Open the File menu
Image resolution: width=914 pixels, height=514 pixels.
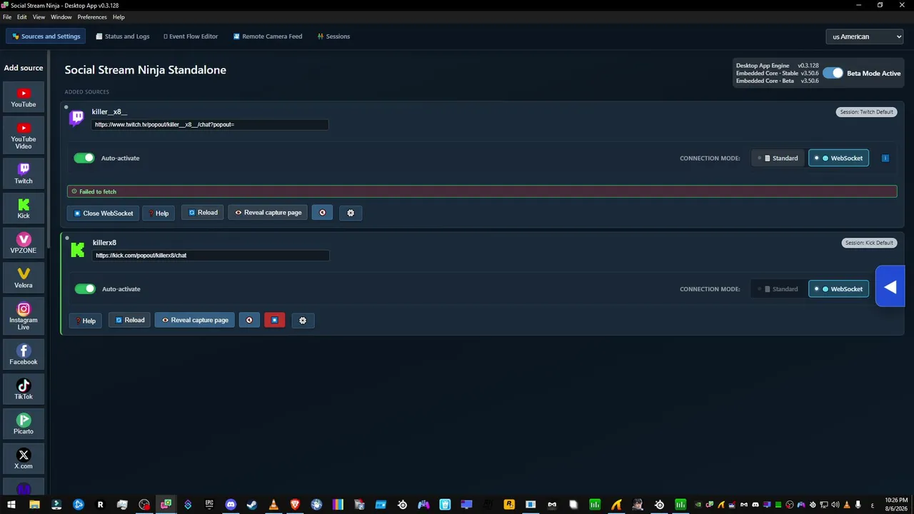(x=7, y=17)
